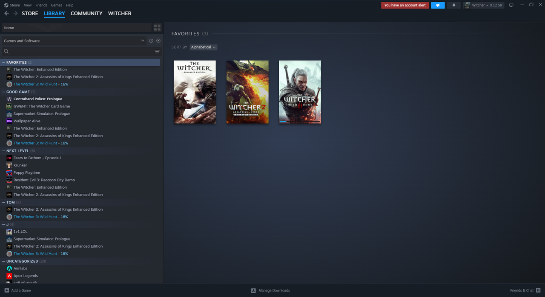The image size is (545, 297).
Task: Switch to the COMMUNITY tab
Action: [x=86, y=14]
